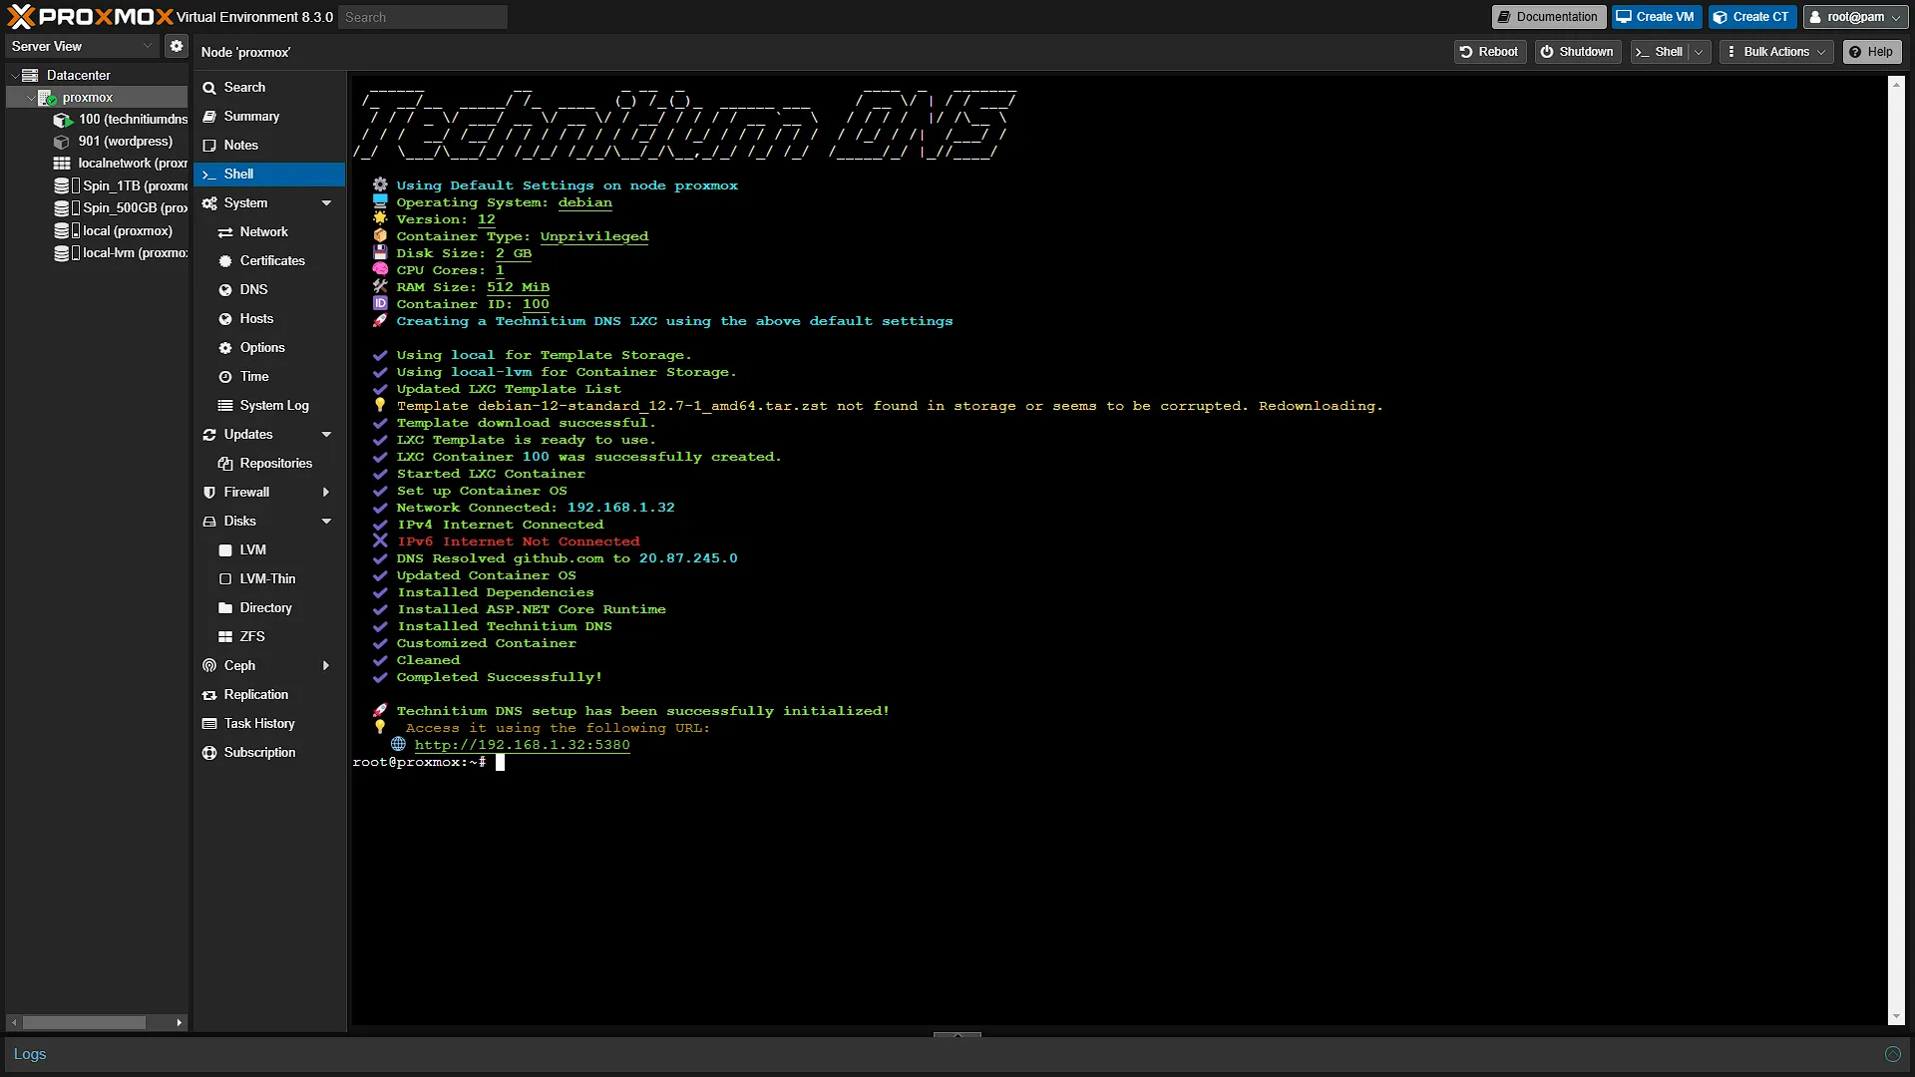Click the Create CT button
This screenshot has width=1915, height=1077.
point(1751,17)
